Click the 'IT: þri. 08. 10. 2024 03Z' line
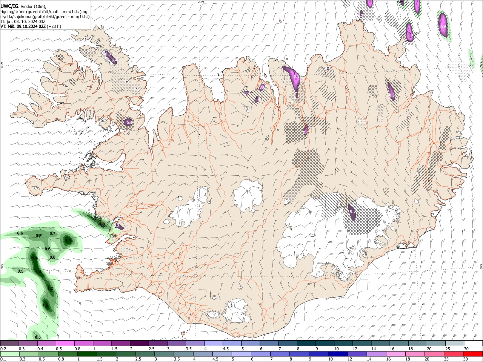 pyautogui.click(x=23, y=21)
